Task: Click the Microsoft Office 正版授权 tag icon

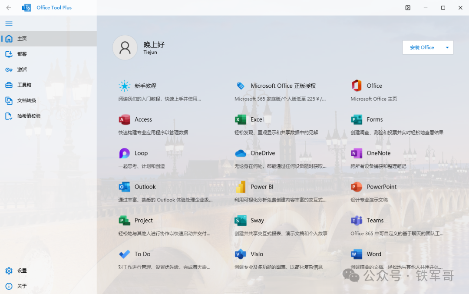Action: click(x=241, y=86)
